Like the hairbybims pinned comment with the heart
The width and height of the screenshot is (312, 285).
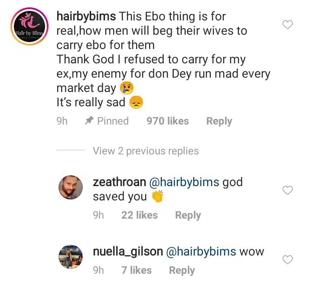(287, 25)
